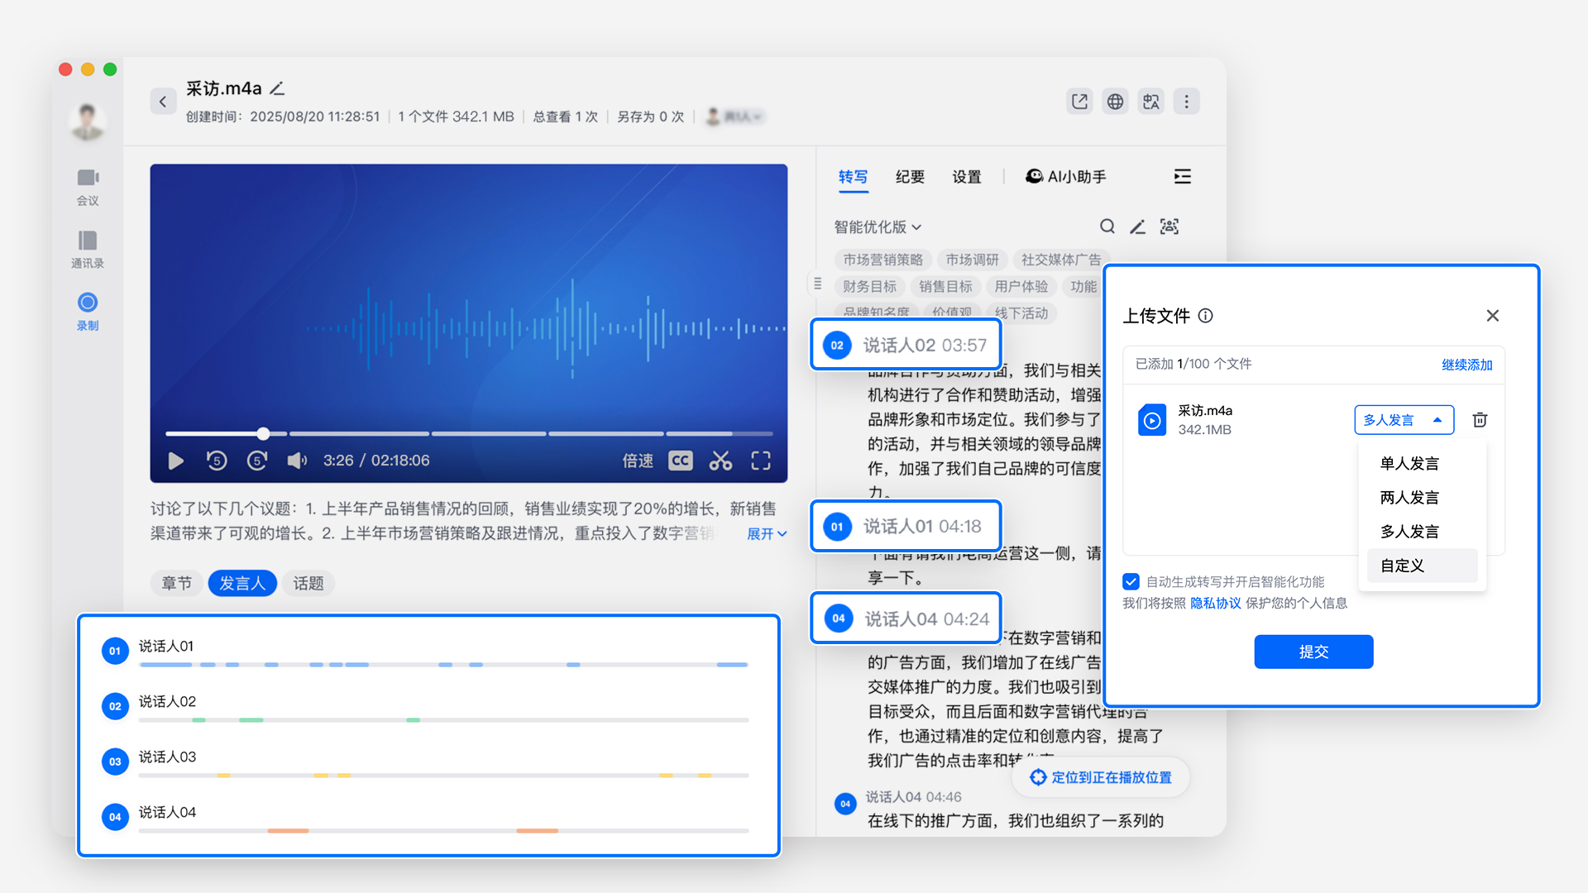Image resolution: width=1588 pixels, height=893 pixels.
Task: Click 继续添加 link
Action: click(1466, 365)
